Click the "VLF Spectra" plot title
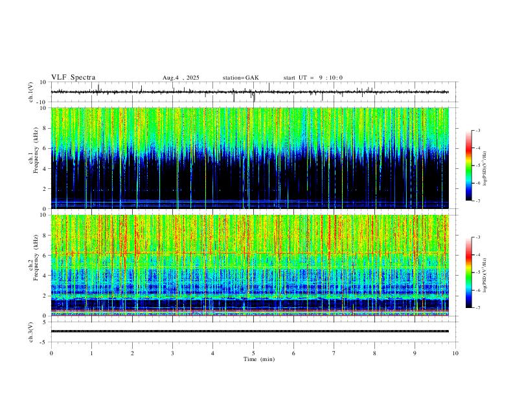Image resolution: width=513 pixels, height=396 pixels. coord(73,78)
